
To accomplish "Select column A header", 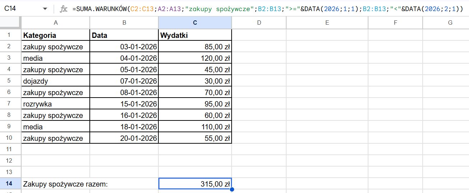I will (56, 23).
